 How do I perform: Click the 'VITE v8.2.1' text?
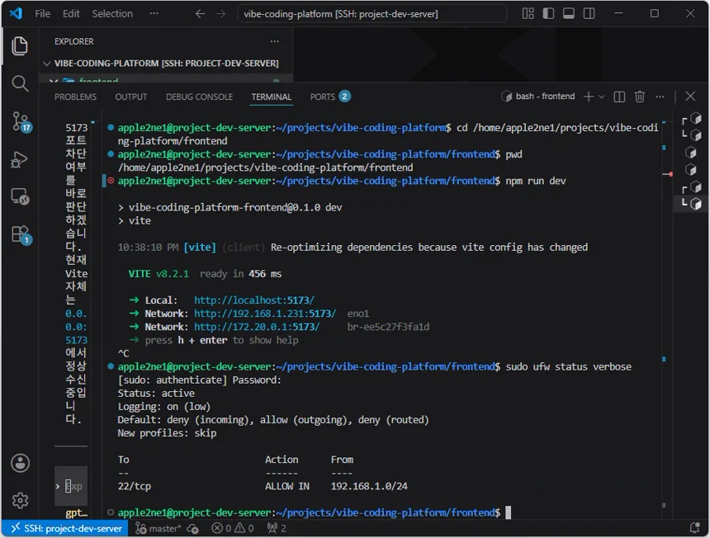tap(159, 273)
